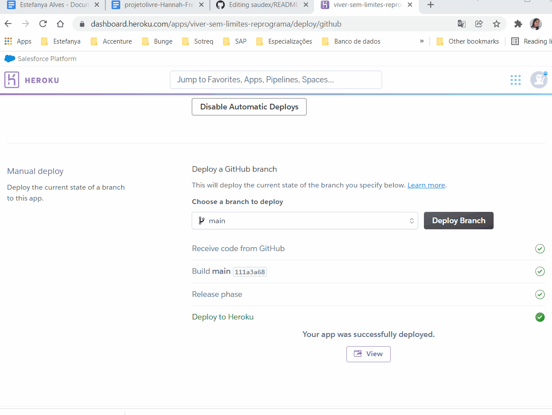The width and height of the screenshot is (552, 415).
Task: Go back to the previous page
Action: 8,24
